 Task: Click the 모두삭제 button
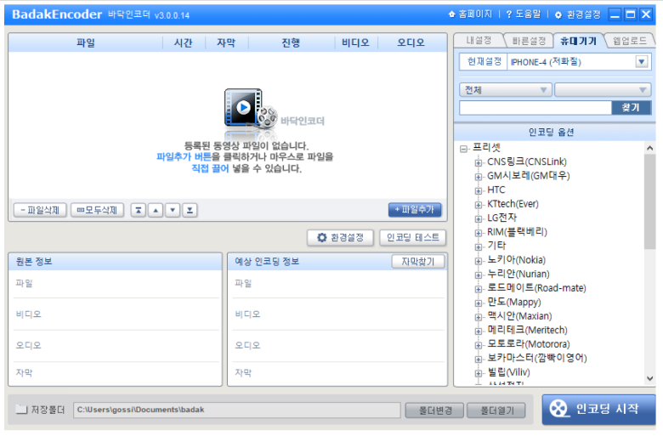97,210
